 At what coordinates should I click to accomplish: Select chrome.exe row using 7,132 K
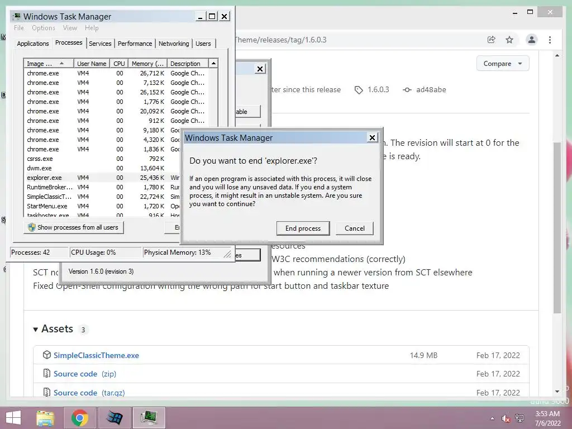(x=117, y=83)
